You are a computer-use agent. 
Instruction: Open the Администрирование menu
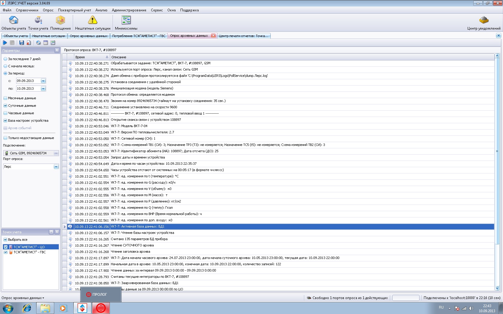tap(129, 10)
